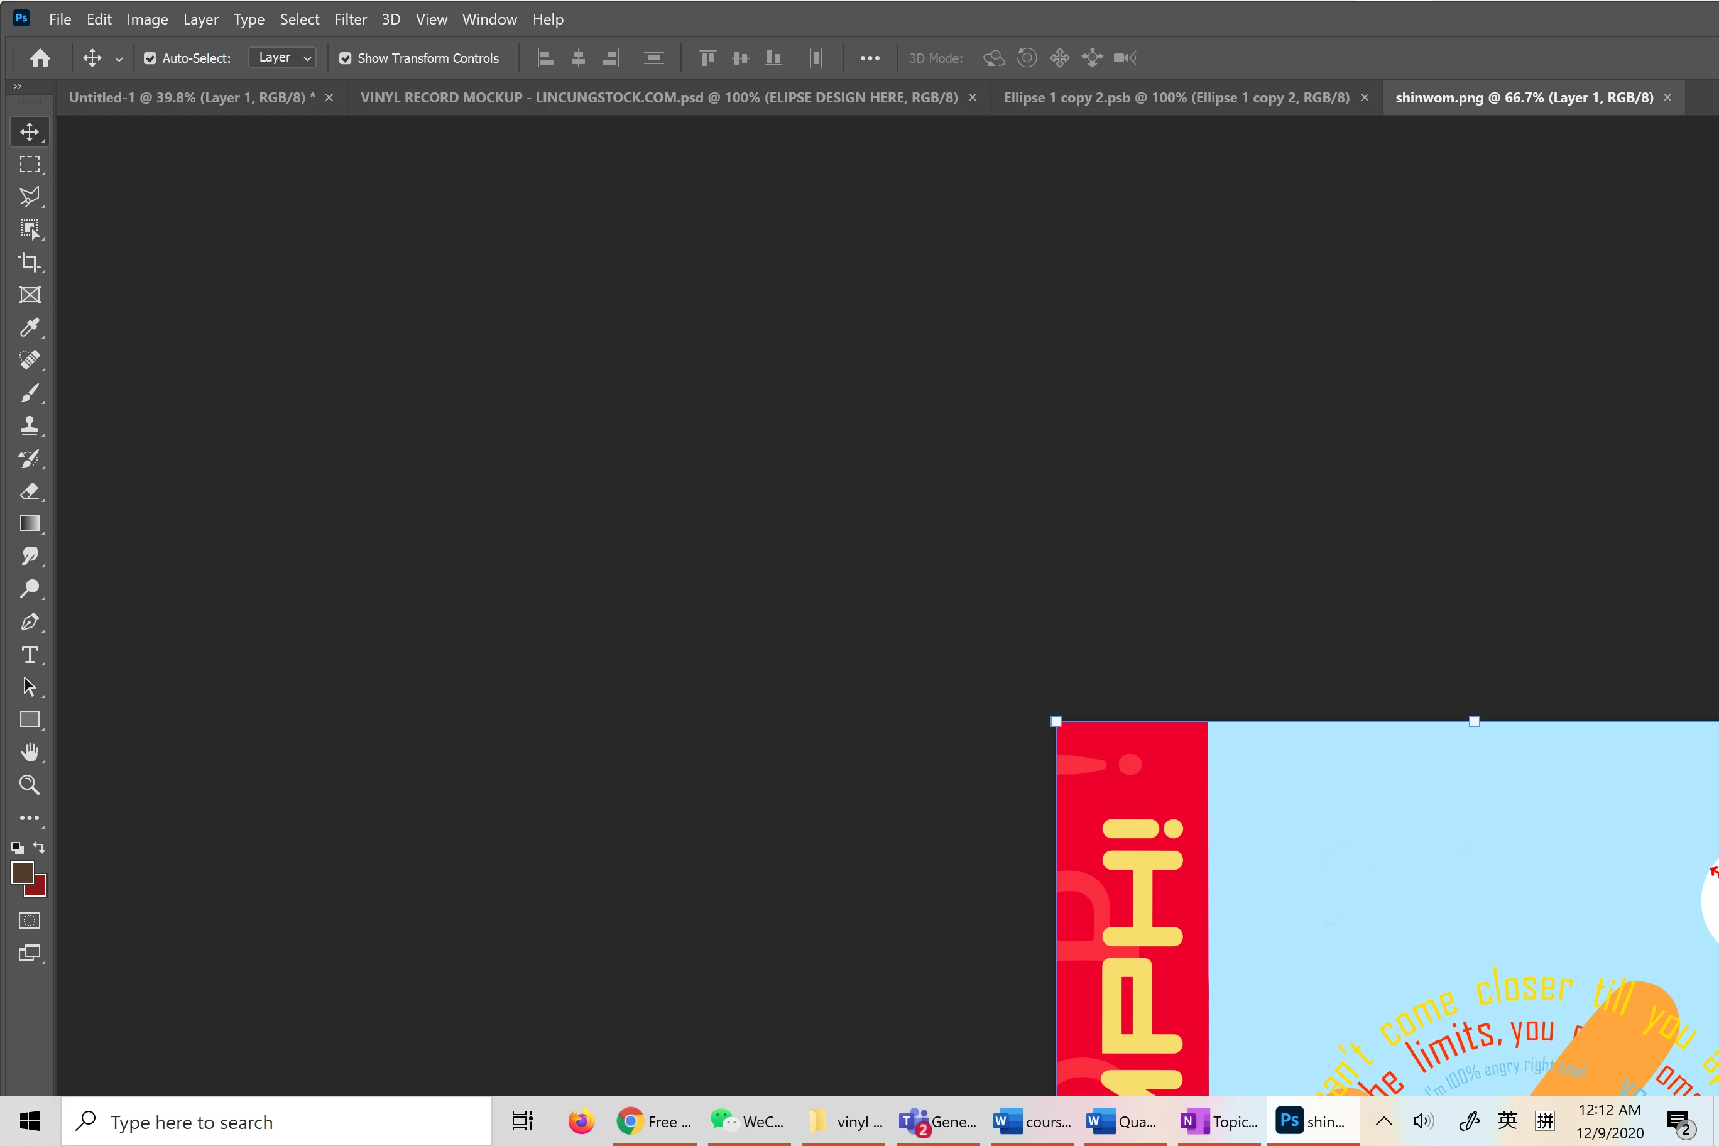Select the Clone Stamp tool
The width and height of the screenshot is (1719, 1146).
(x=30, y=425)
